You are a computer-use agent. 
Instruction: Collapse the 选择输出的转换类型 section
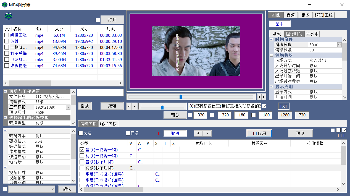(5, 117)
